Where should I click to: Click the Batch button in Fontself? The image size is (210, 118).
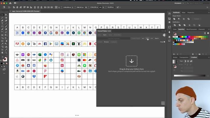point(157,38)
